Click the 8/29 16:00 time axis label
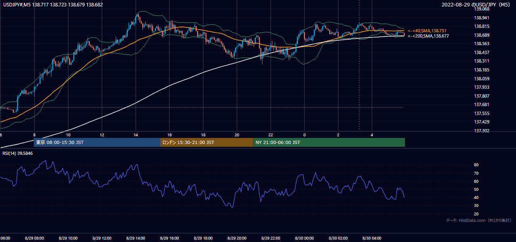Image resolution: width=516 pixels, height=242 pixels. [170, 238]
